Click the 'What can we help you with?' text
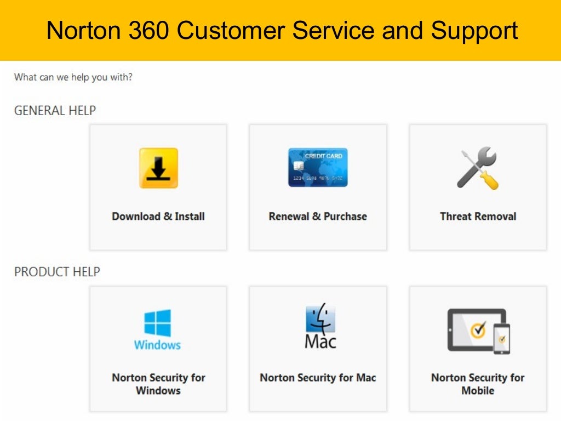The height and width of the screenshot is (421, 561). coord(73,77)
